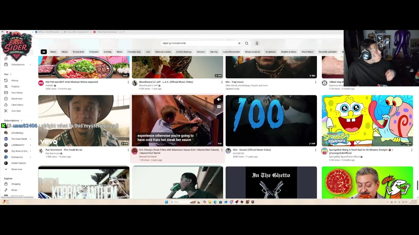The image size is (419, 235).
Task: Open Music in the Explore section
Action: click(14, 190)
